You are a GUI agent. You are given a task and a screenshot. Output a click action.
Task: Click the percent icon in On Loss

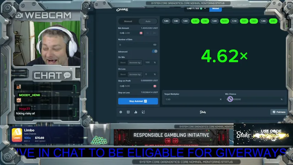point(155,74)
